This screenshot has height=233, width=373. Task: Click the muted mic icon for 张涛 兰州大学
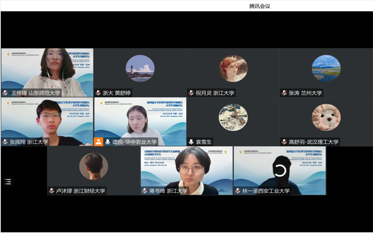284,93
